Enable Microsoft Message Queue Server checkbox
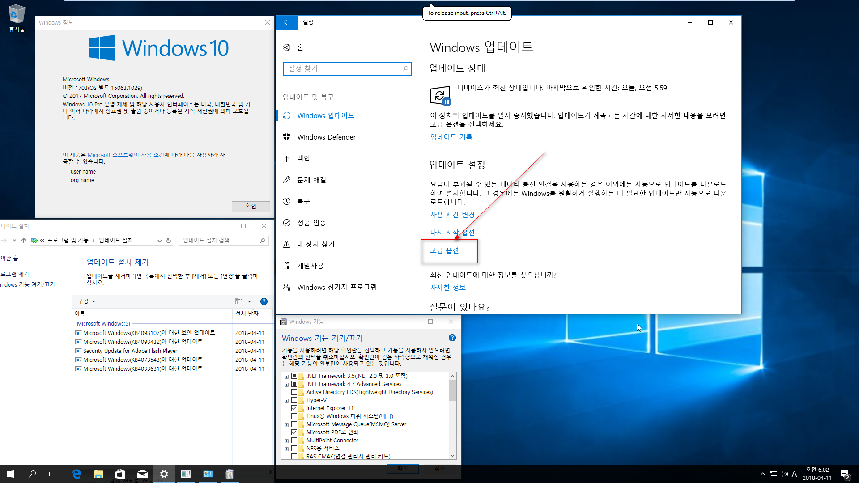Viewport: 859px width, 483px height. tap(294, 424)
